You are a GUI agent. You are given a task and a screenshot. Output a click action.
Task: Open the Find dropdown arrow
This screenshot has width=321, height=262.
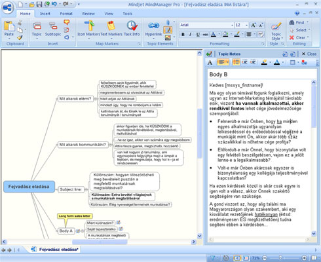tap(307, 22)
